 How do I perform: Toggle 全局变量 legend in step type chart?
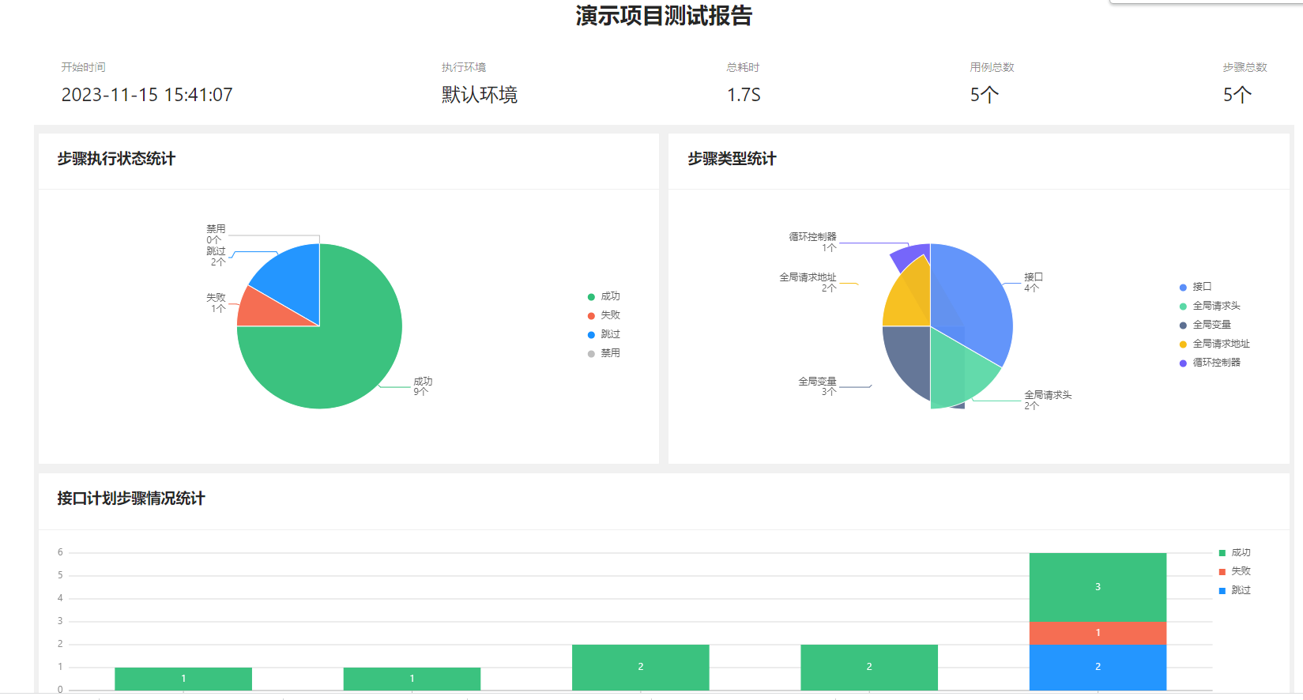point(1205,325)
